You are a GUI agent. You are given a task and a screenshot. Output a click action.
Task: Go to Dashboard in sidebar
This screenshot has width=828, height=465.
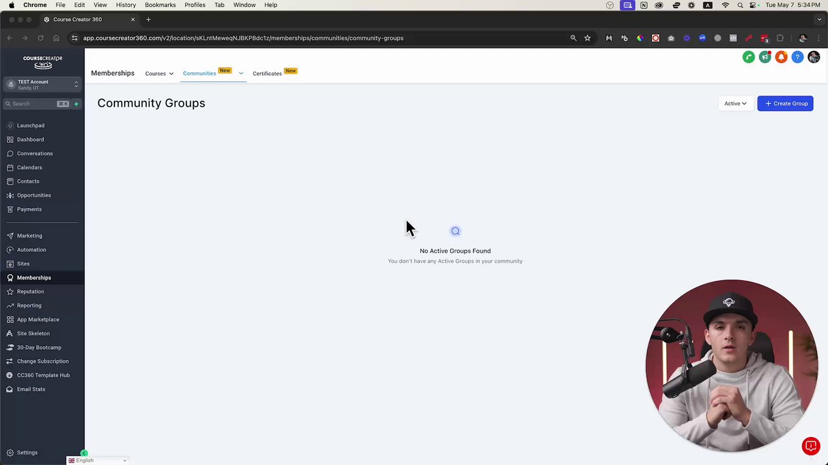[x=30, y=139]
